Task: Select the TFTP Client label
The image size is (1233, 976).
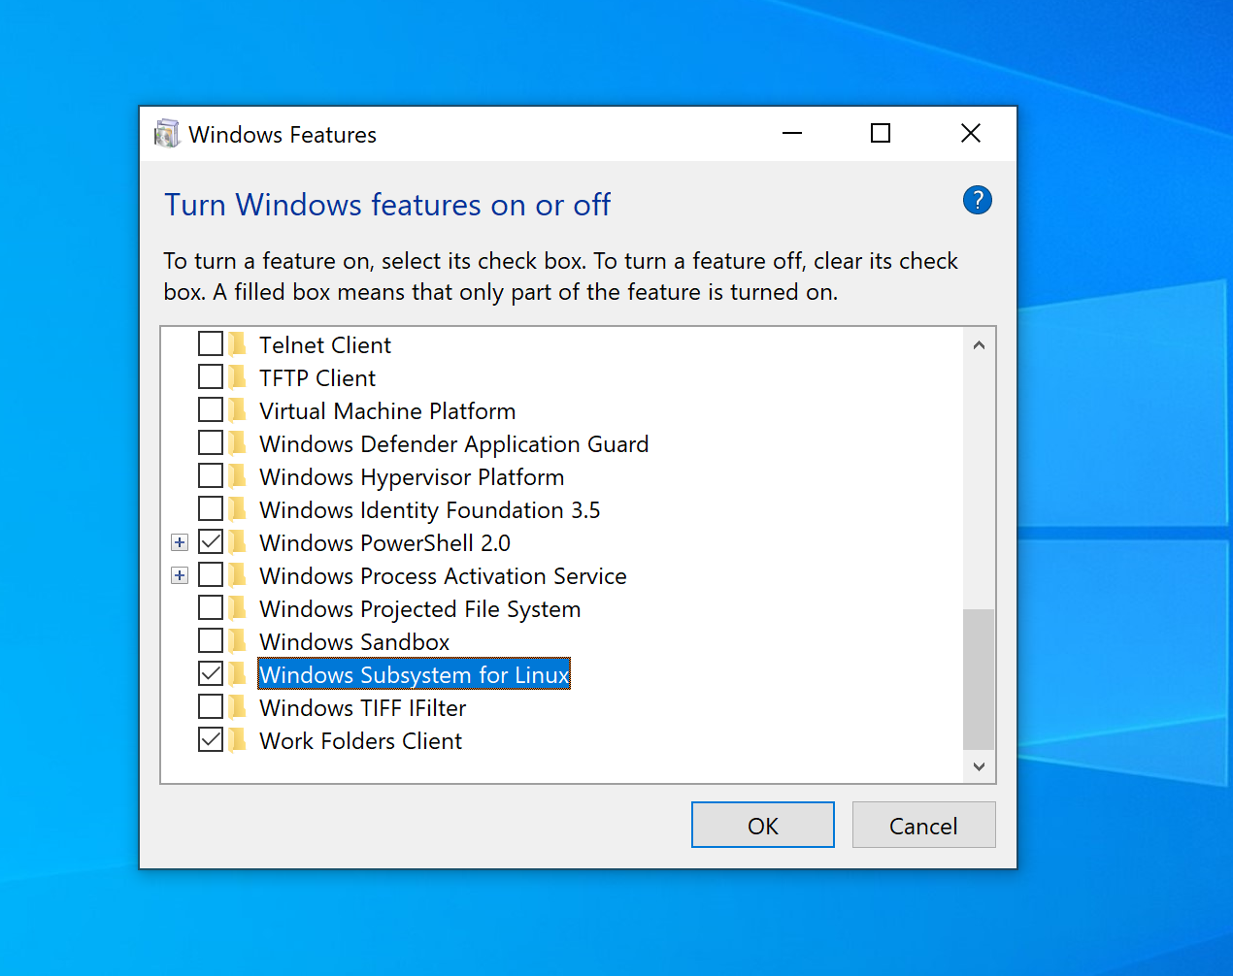Action: tap(317, 378)
